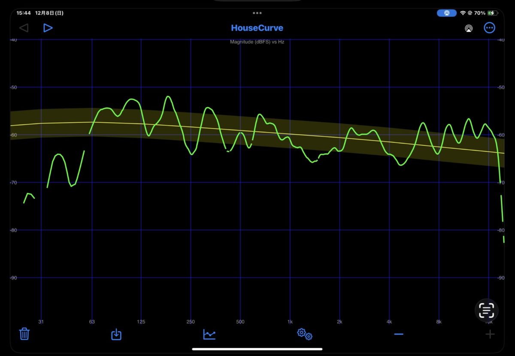Open the circled ellipsis more menu
This screenshot has width=515, height=356.
pyautogui.click(x=489, y=28)
